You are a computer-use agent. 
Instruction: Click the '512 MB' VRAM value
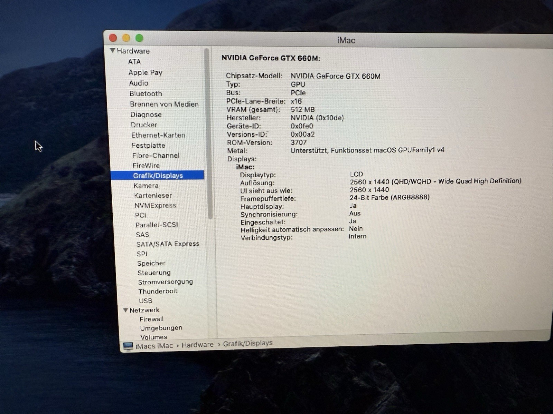point(302,110)
